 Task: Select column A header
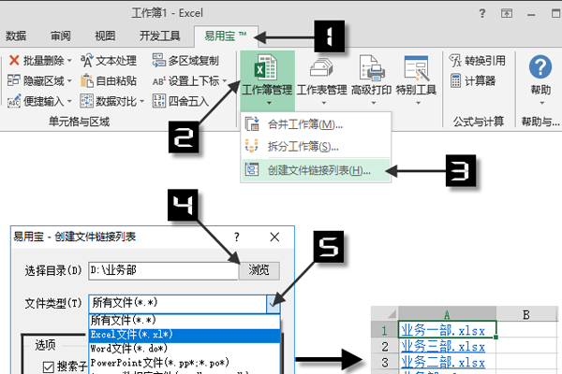point(447,314)
